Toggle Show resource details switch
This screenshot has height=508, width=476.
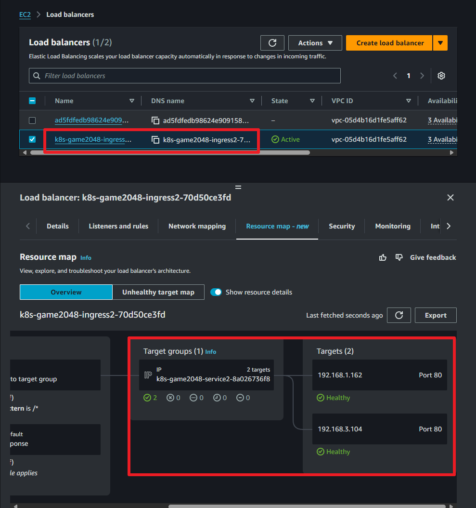click(x=216, y=292)
